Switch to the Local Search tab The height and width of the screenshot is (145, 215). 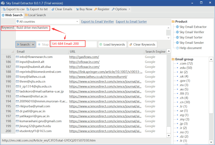tap(35, 15)
